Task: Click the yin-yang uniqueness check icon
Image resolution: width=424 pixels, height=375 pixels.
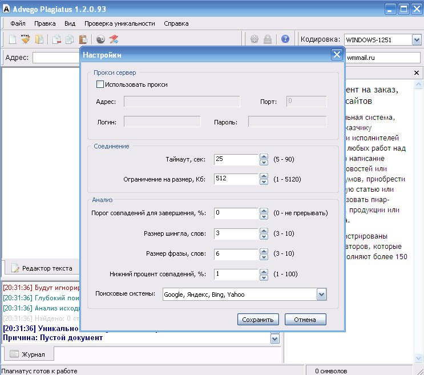Action: pos(100,39)
